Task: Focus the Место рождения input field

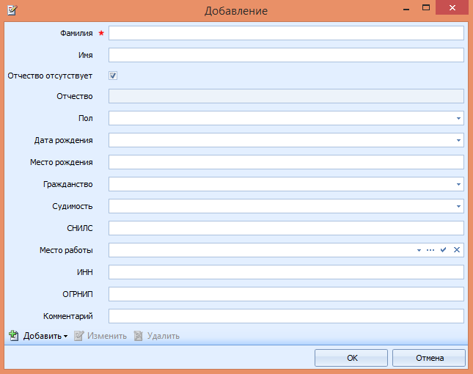Action: [286, 162]
